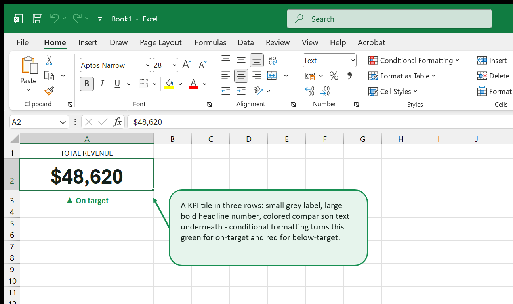
Task: Open the Aptos Narrow font name box
Action: coord(115,65)
